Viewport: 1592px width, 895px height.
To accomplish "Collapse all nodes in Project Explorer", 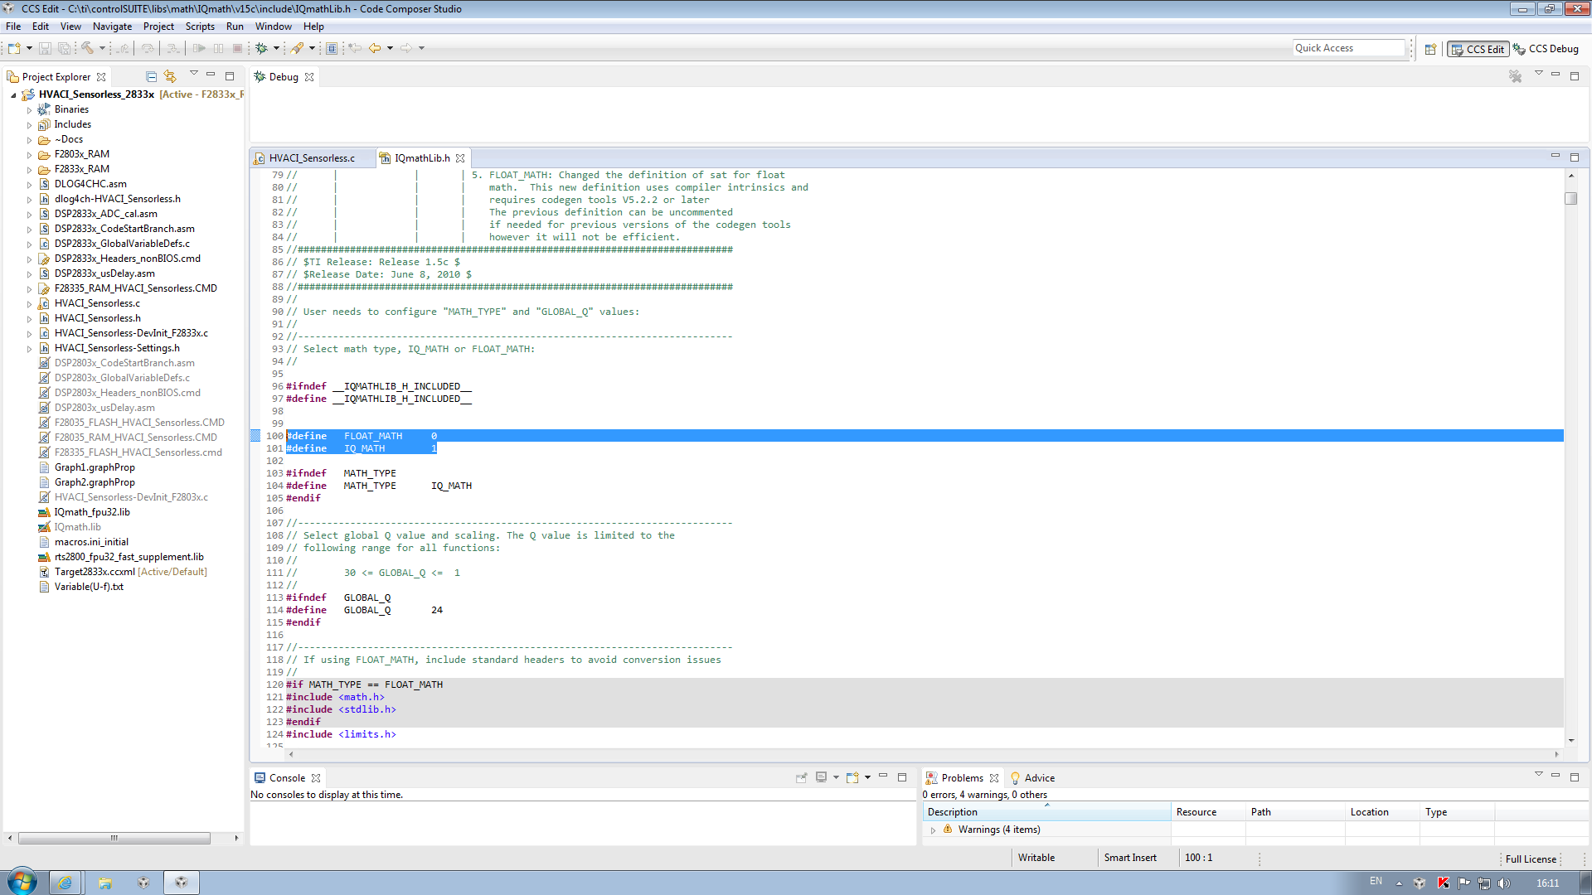I will coord(151,75).
